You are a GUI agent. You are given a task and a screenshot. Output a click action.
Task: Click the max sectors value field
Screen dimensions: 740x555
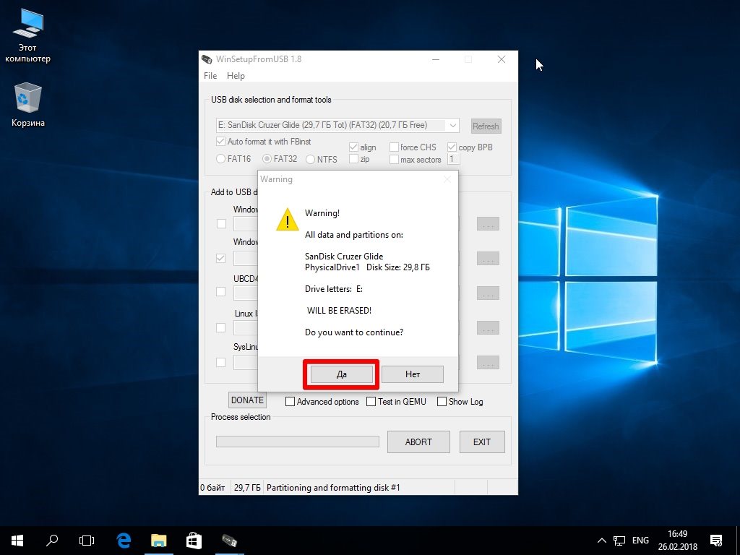click(x=453, y=159)
